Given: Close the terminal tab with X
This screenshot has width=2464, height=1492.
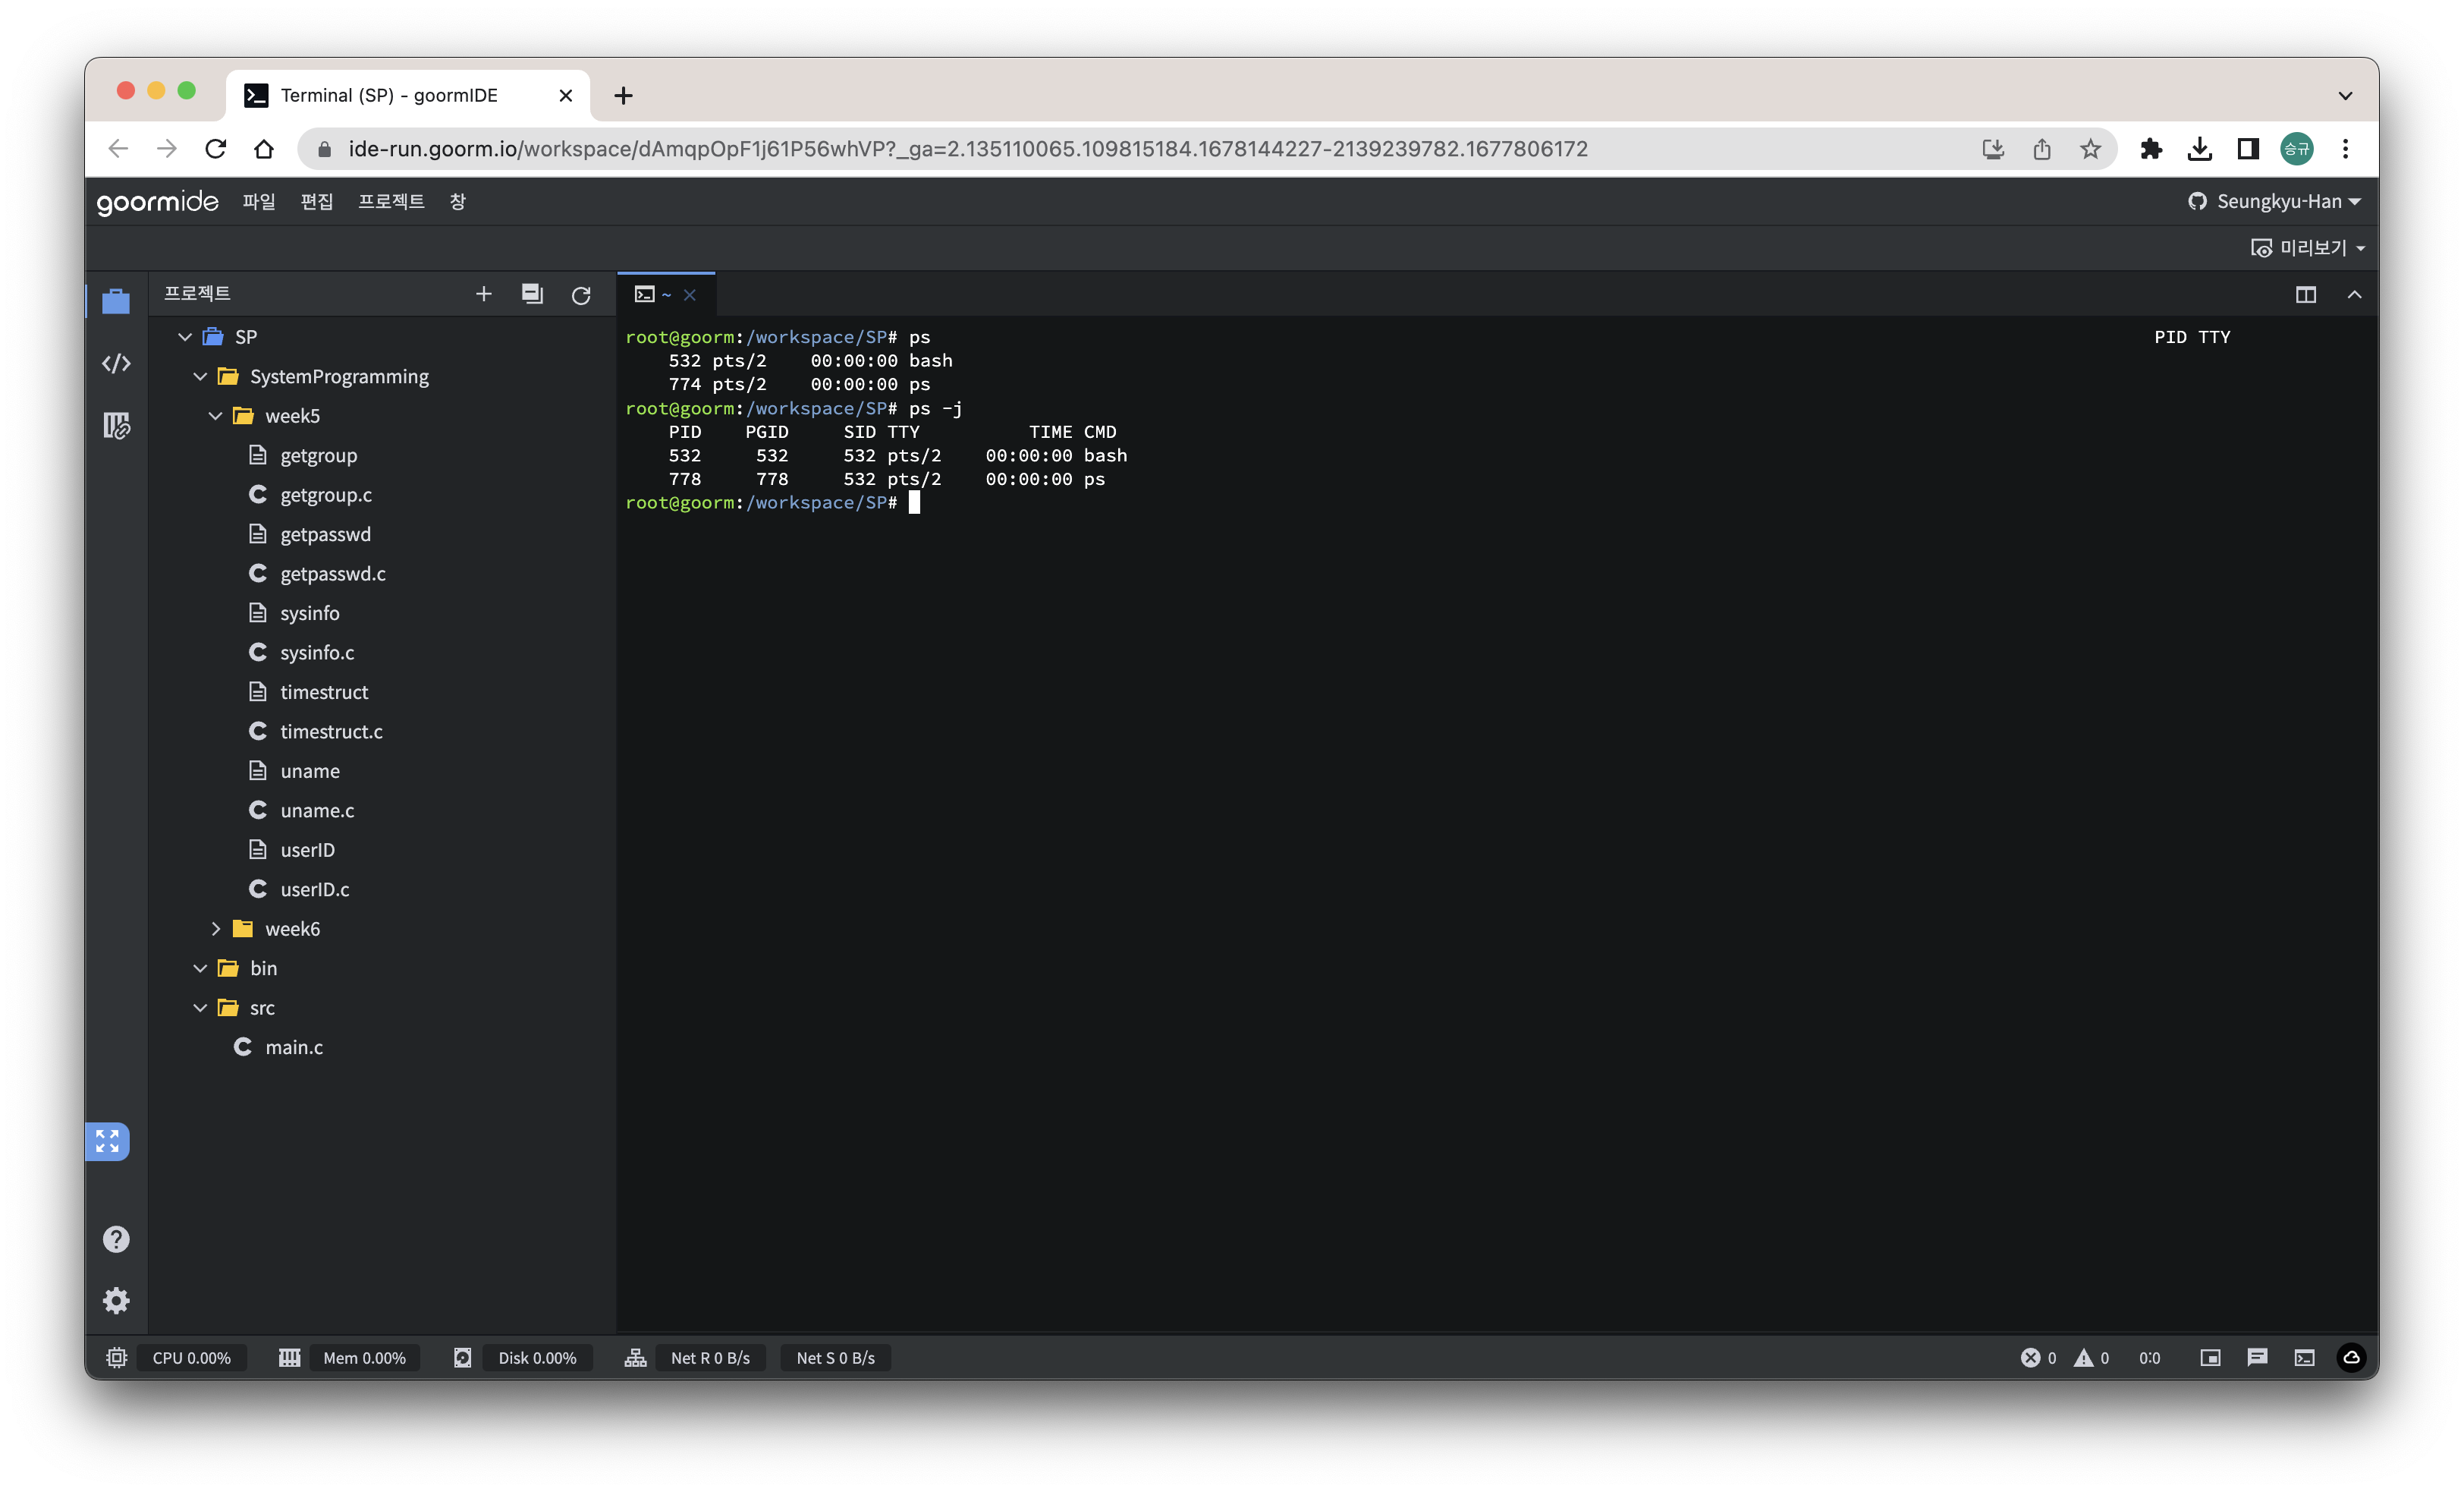Looking at the screenshot, I should [690, 294].
